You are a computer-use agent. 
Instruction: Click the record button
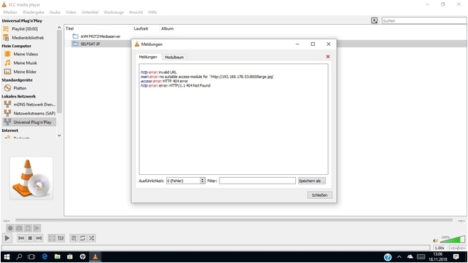click(x=10, y=228)
